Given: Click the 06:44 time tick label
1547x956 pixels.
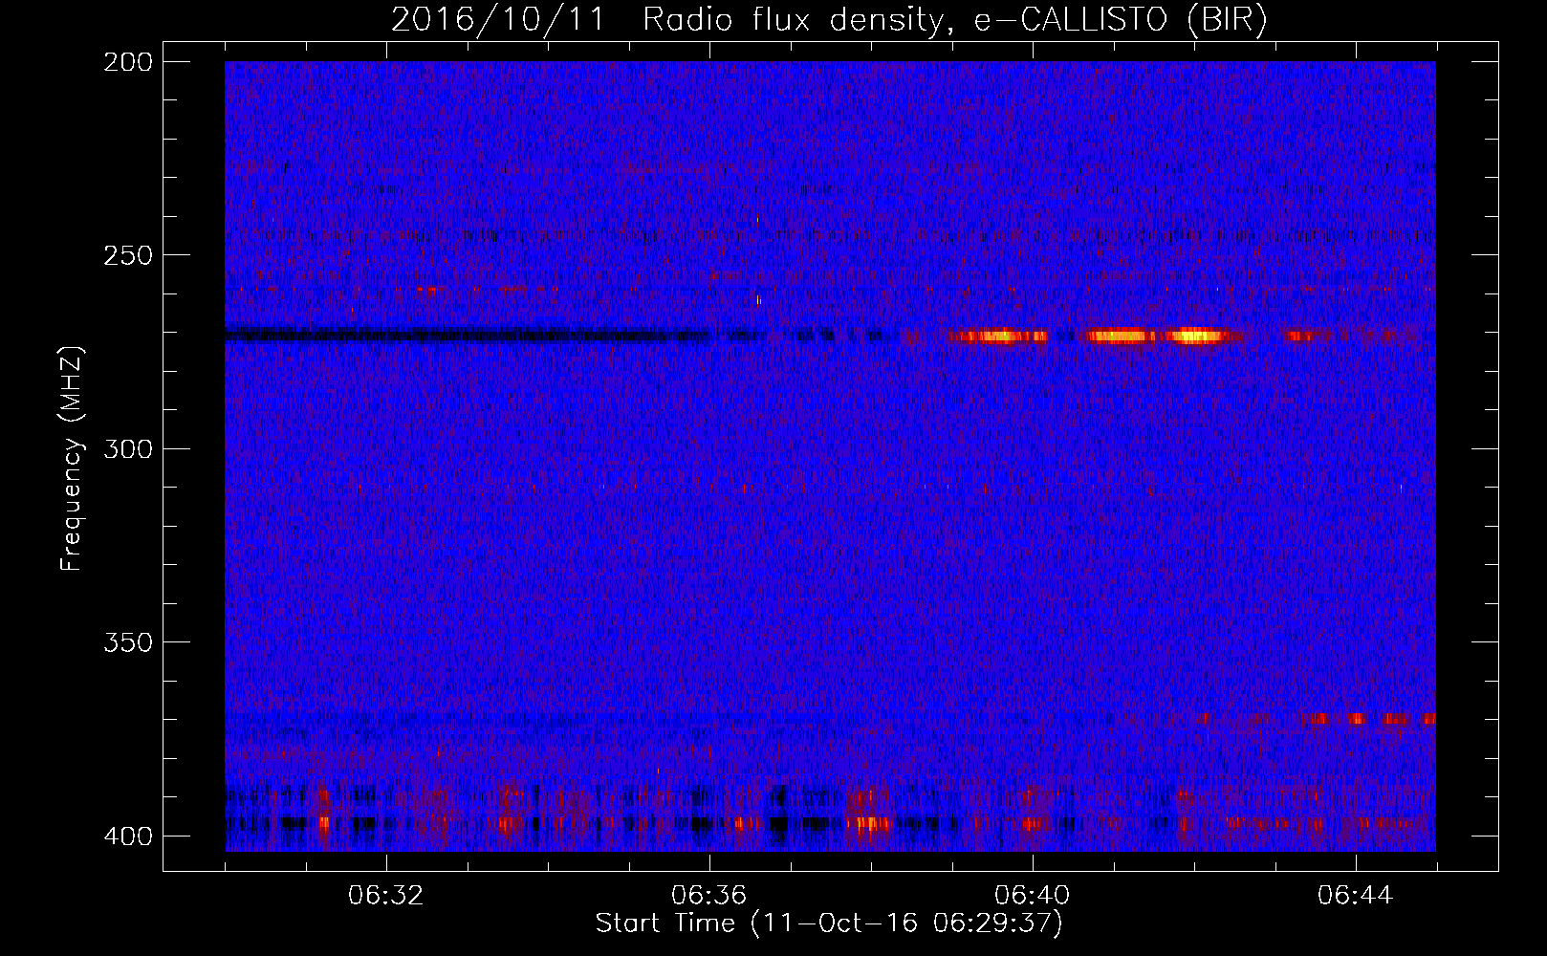Looking at the screenshot, I should click(1356, 896).
